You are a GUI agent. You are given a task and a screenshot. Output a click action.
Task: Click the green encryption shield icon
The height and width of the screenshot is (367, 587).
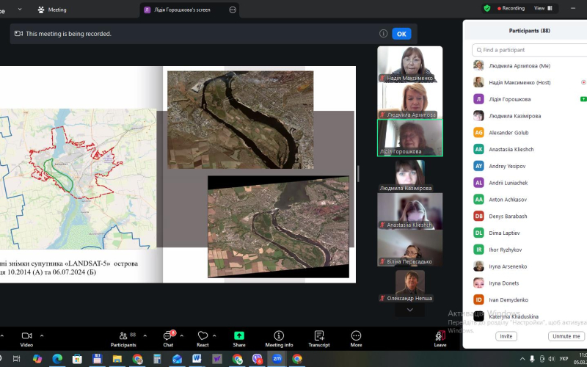[487, 8]
